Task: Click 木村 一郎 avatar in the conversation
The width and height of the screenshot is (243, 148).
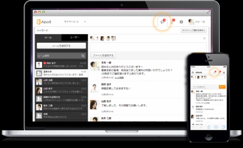Action: 95,66
